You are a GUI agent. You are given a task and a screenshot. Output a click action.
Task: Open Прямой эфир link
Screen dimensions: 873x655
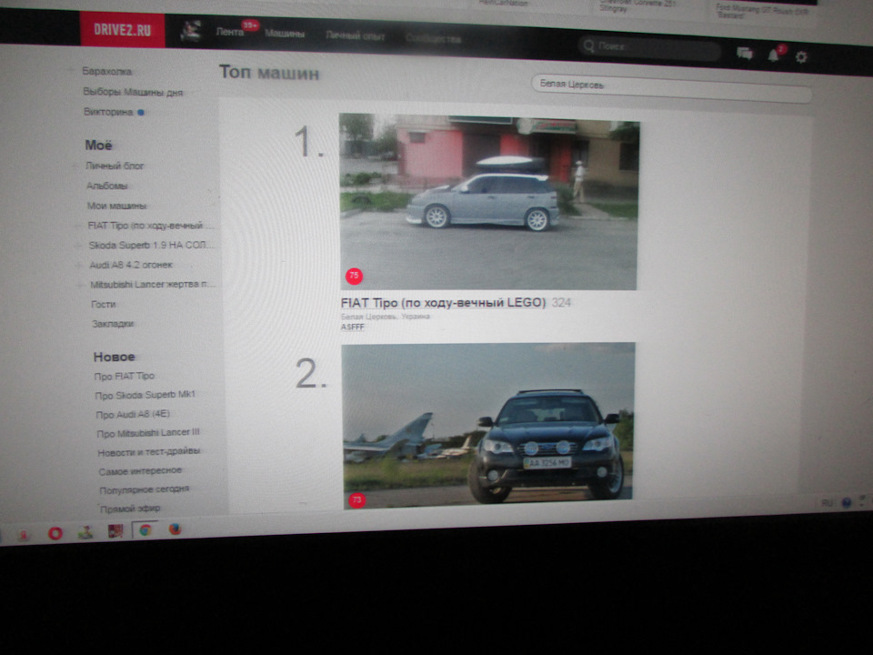(130, 508)
